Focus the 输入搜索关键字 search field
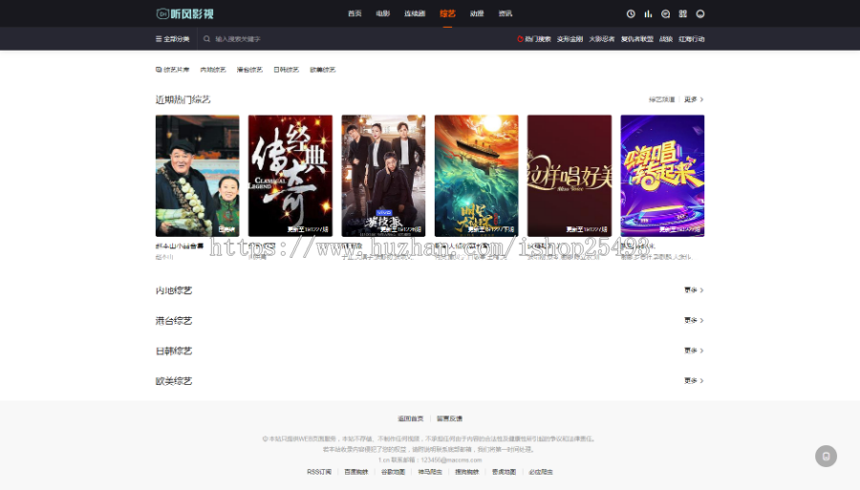The width and height of the screenshot is (860, 490). point(238,39)
